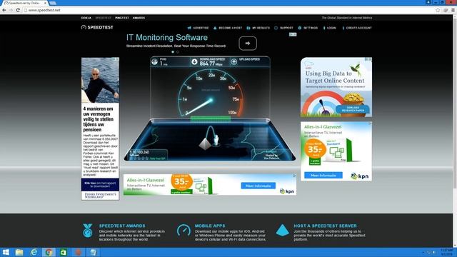Click the arrow button in IT Monitoring ad
Screen dimensions: 457x257
248,44
